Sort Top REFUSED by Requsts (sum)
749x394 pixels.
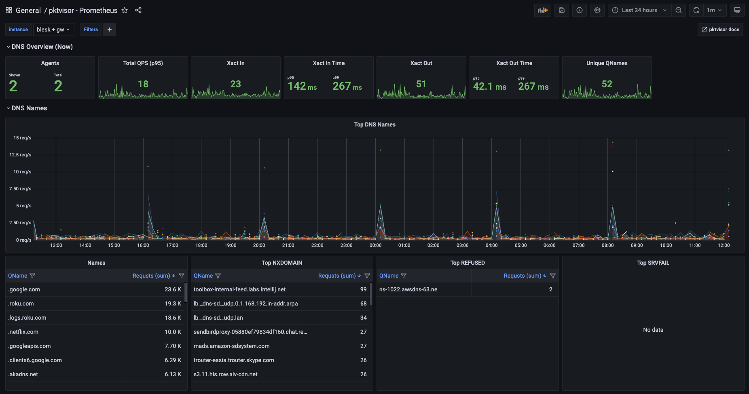pos(525,276)
